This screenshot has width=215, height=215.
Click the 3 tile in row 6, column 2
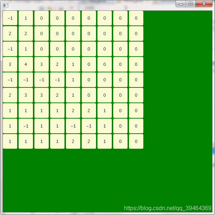pos(26,95)
